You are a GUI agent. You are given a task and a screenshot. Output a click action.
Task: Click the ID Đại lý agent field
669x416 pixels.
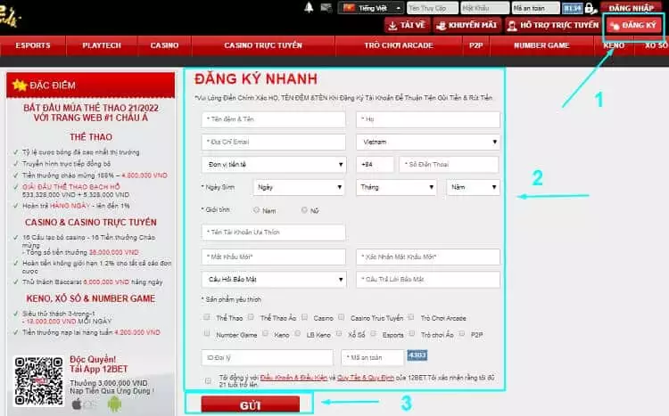(267, 357)
